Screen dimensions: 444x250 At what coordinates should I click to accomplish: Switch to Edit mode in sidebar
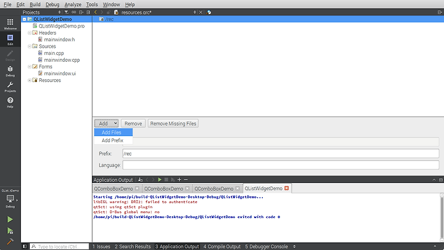[x=10, y=39]
